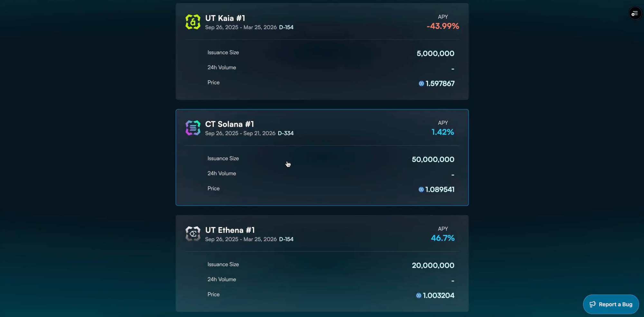The width and height of the screenshot is (644, 317).
Task: Click the megaphone icon in Report a Bug
Action: 592,304
